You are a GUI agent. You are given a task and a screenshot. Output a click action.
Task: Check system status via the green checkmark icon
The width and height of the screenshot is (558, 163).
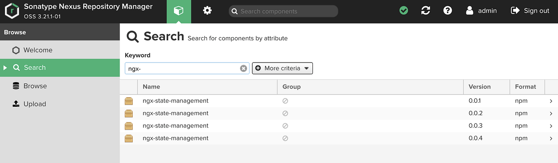[x=404, y=11]
